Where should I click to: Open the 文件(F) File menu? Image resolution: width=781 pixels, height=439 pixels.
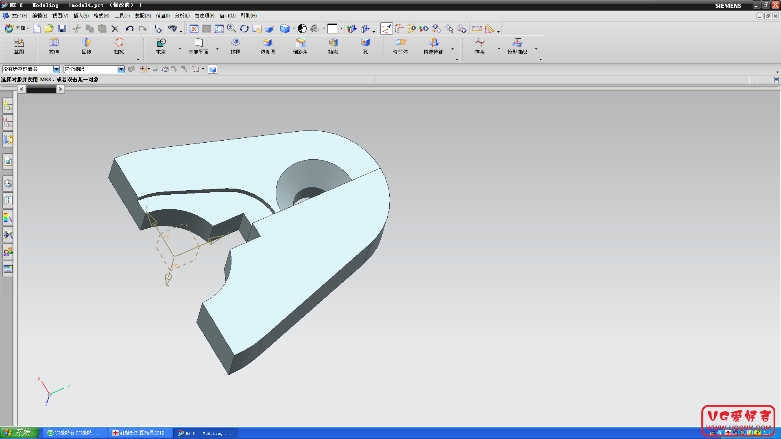click(x=20, y=16)
